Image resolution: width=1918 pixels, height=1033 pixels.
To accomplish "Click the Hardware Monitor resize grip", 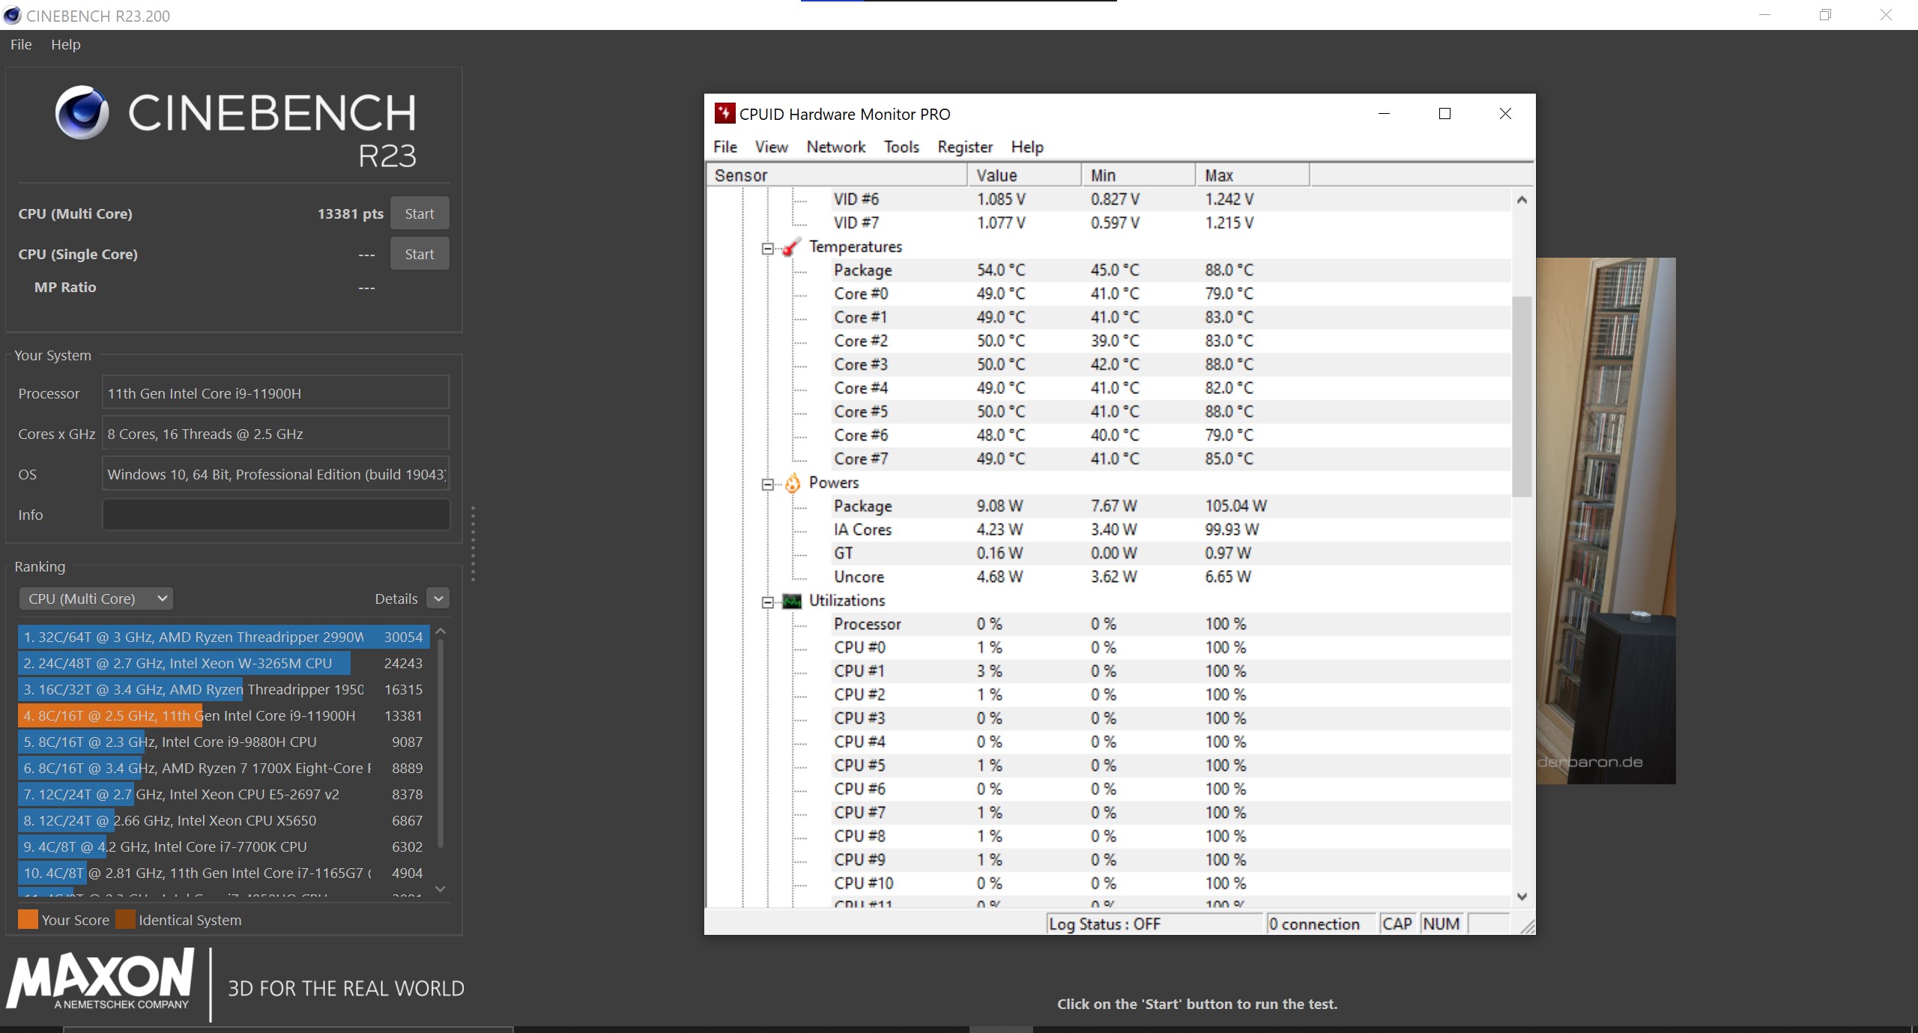I will pos(1527,927).
